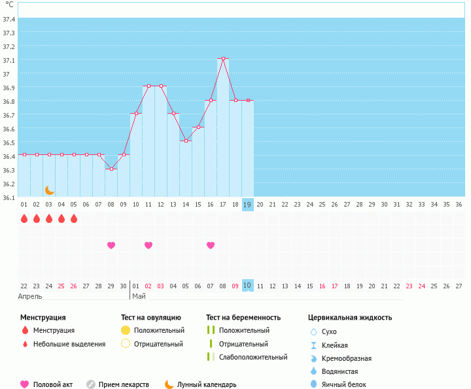Viewport: 471px width, 389px height.
Task: Click the moon icon on cycle day 03
Action: click(50, 190)
